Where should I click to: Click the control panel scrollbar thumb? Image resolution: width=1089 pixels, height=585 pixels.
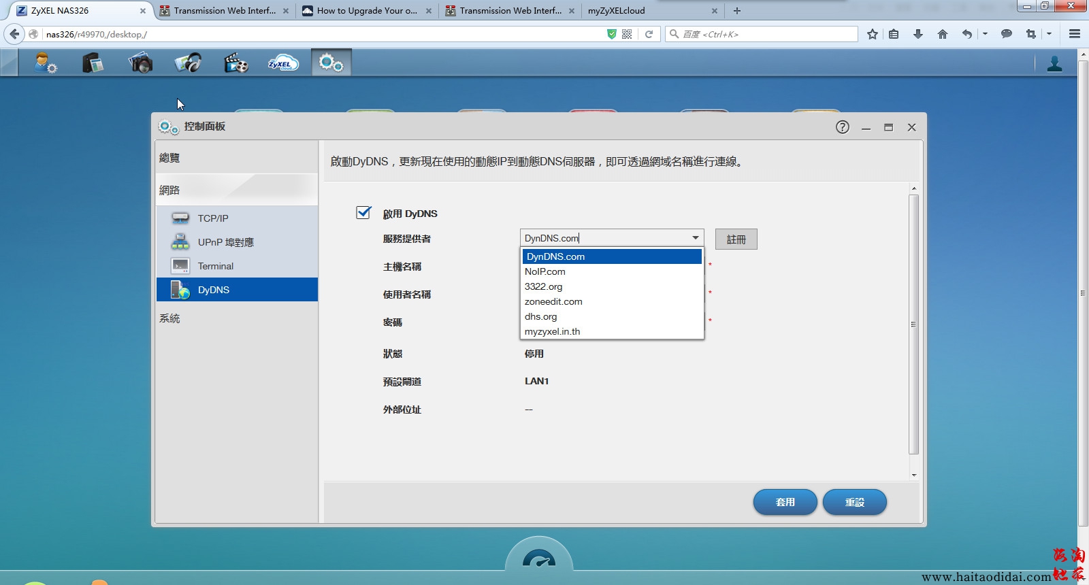coord(913,324)
